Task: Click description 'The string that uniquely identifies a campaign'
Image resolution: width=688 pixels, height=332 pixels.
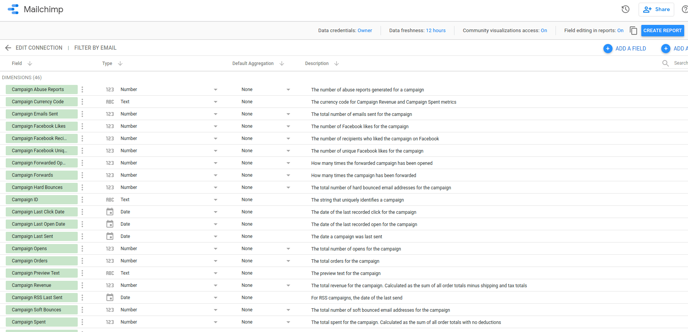Action: tap(357, 200)
